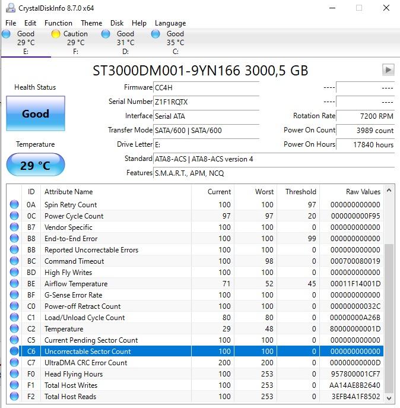Viewport: 400px width, 408px height.
Task: Click status orb of High Fly Writes row
Action: tap(14, 272)
